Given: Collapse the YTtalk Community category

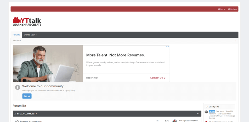Looking at the screenshot, I should (x=198, y=114).
